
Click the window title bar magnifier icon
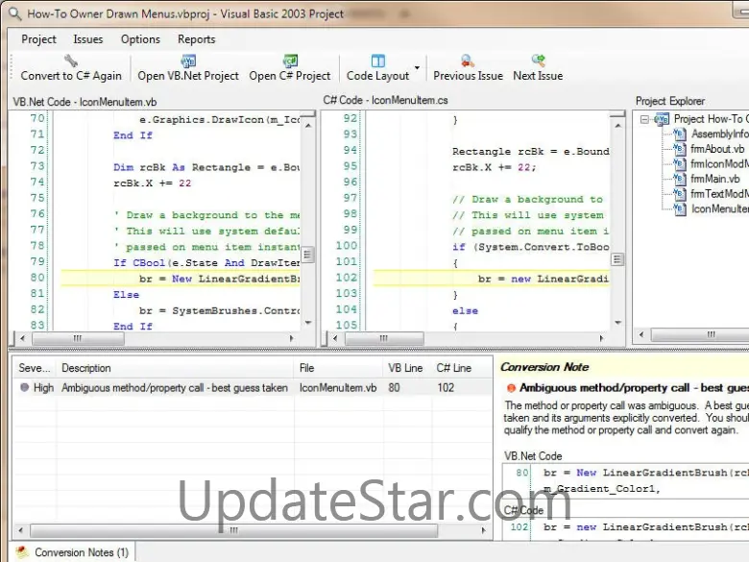(14, 13)
